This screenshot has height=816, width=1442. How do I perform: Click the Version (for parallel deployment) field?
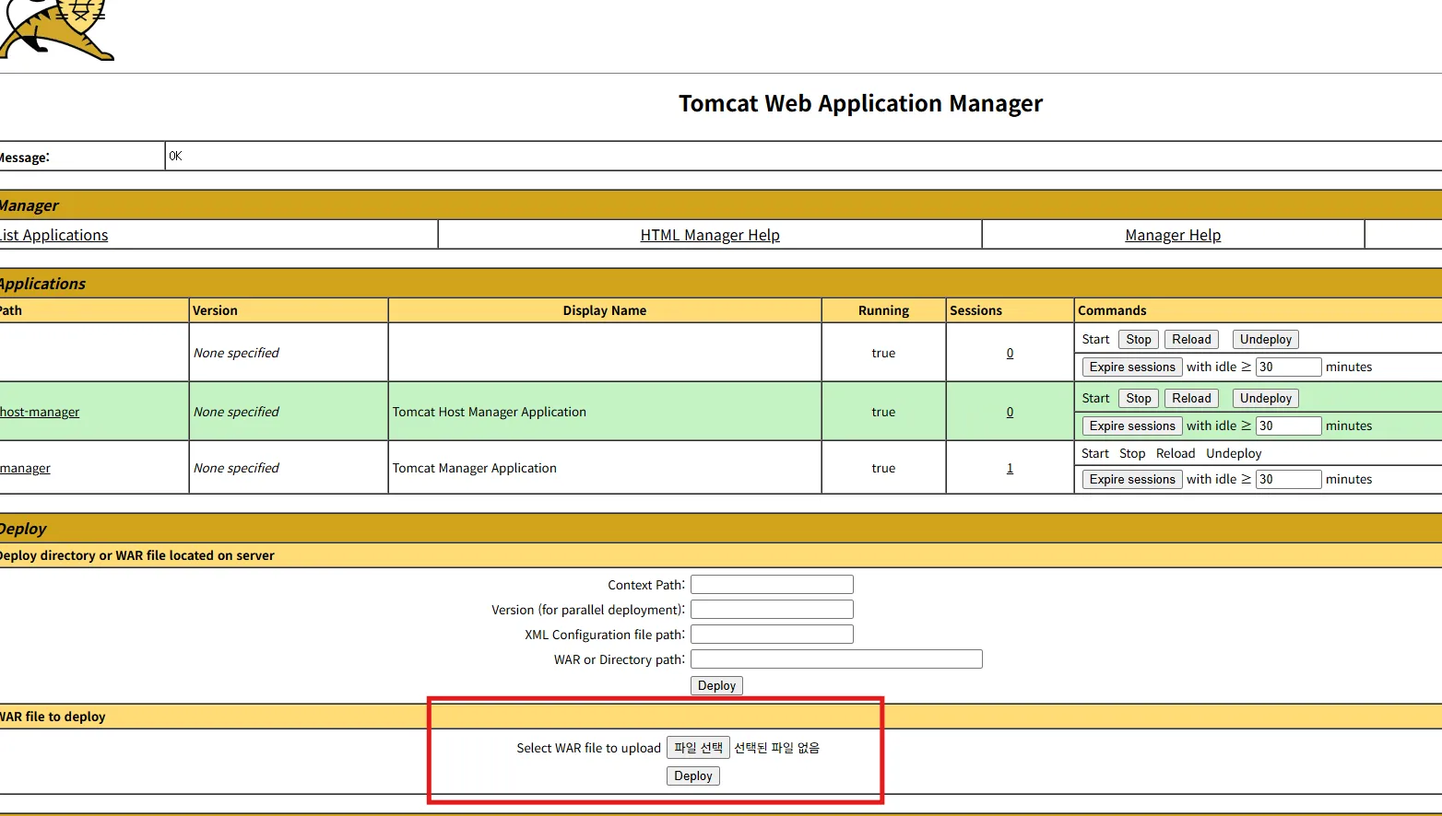point(772,610)
